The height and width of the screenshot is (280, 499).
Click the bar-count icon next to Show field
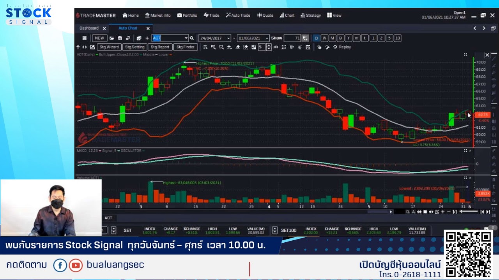pyautogui.click(x=305, y=38)
